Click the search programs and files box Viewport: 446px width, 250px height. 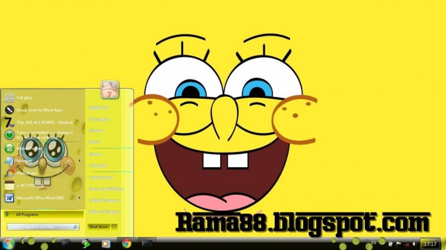pos(43,227)
